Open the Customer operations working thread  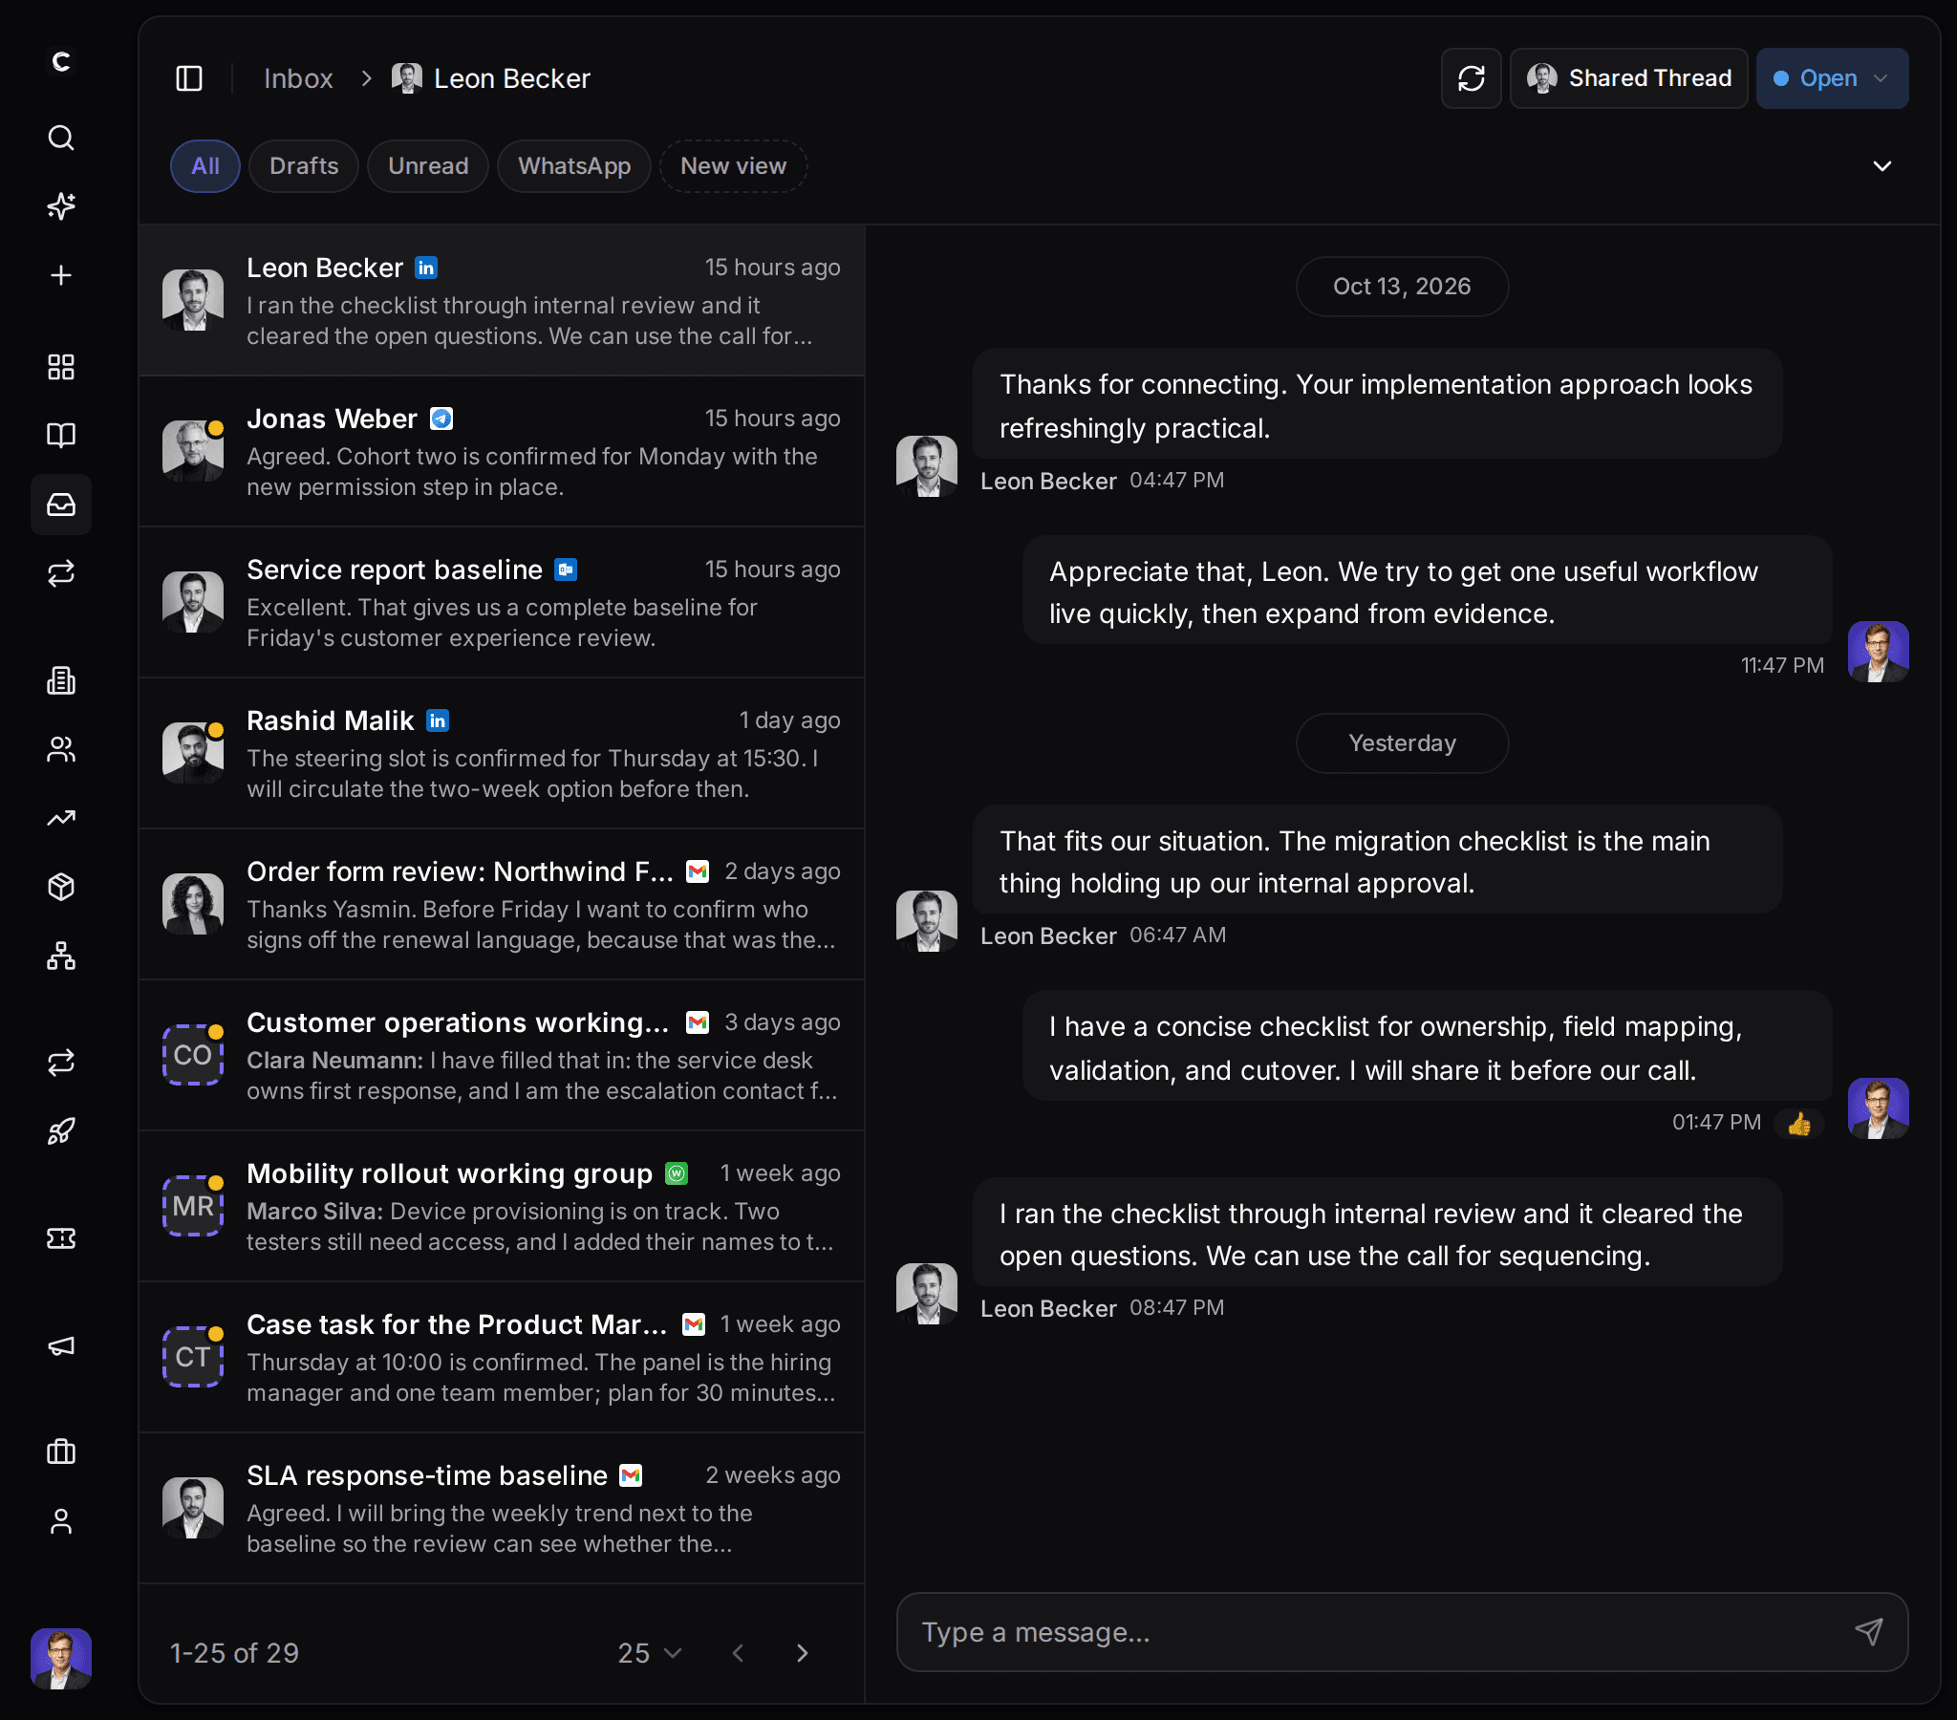click(x=502, y=1055)
